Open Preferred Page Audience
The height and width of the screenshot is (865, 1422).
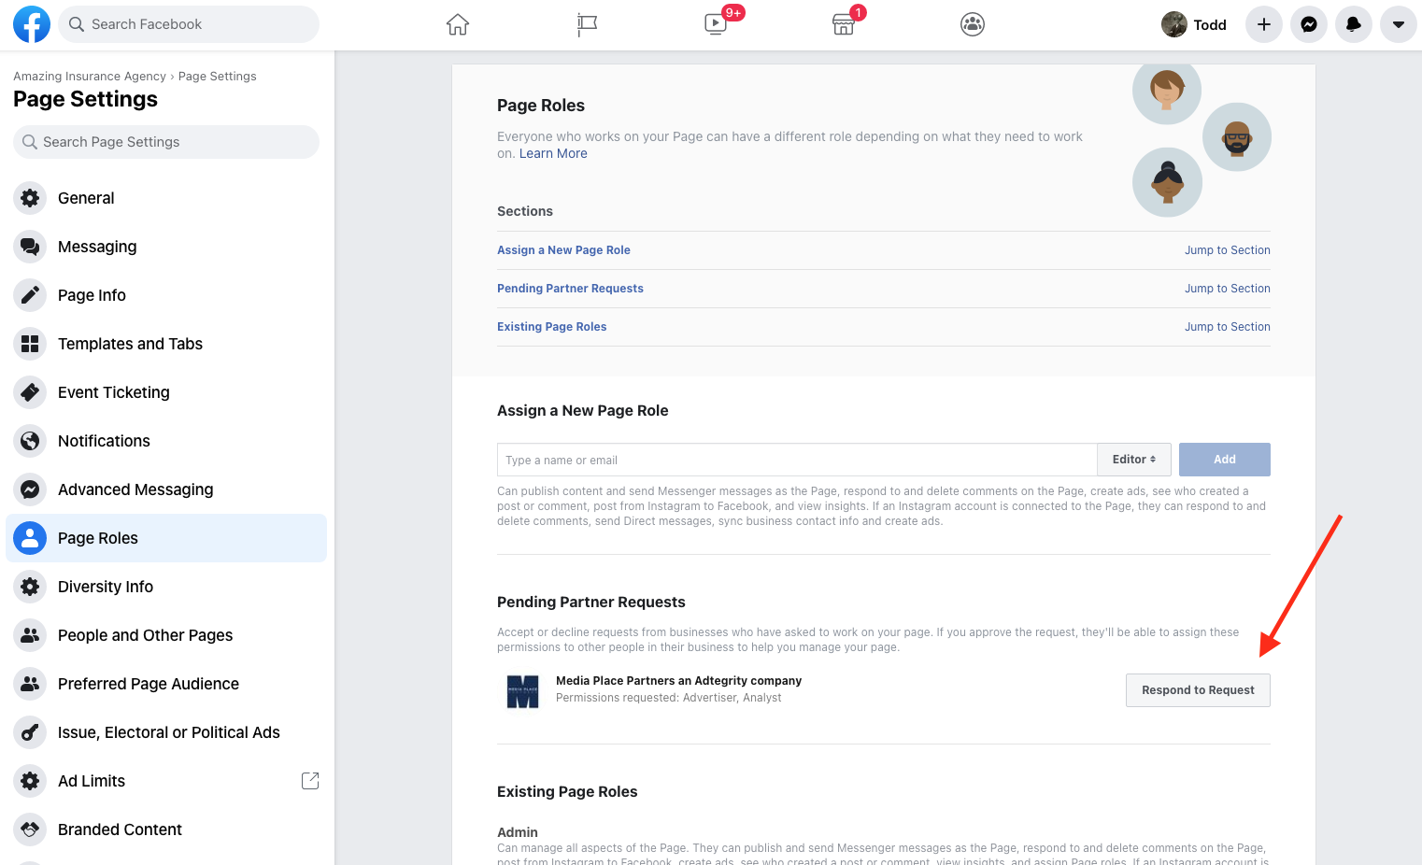(x=166, y=684)
